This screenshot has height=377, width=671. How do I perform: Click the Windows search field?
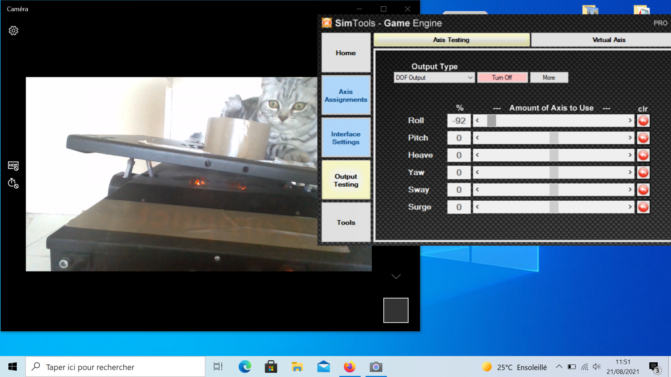[115, 367]
